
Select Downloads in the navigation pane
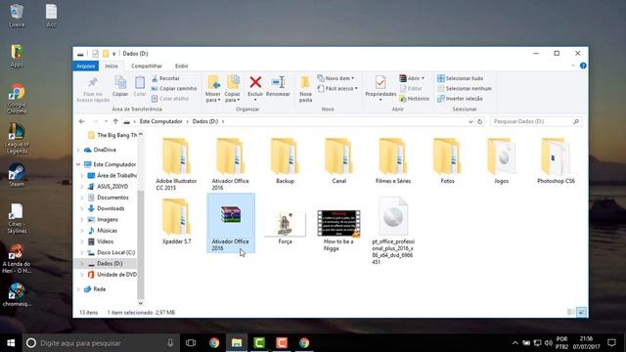click(111, 208)
